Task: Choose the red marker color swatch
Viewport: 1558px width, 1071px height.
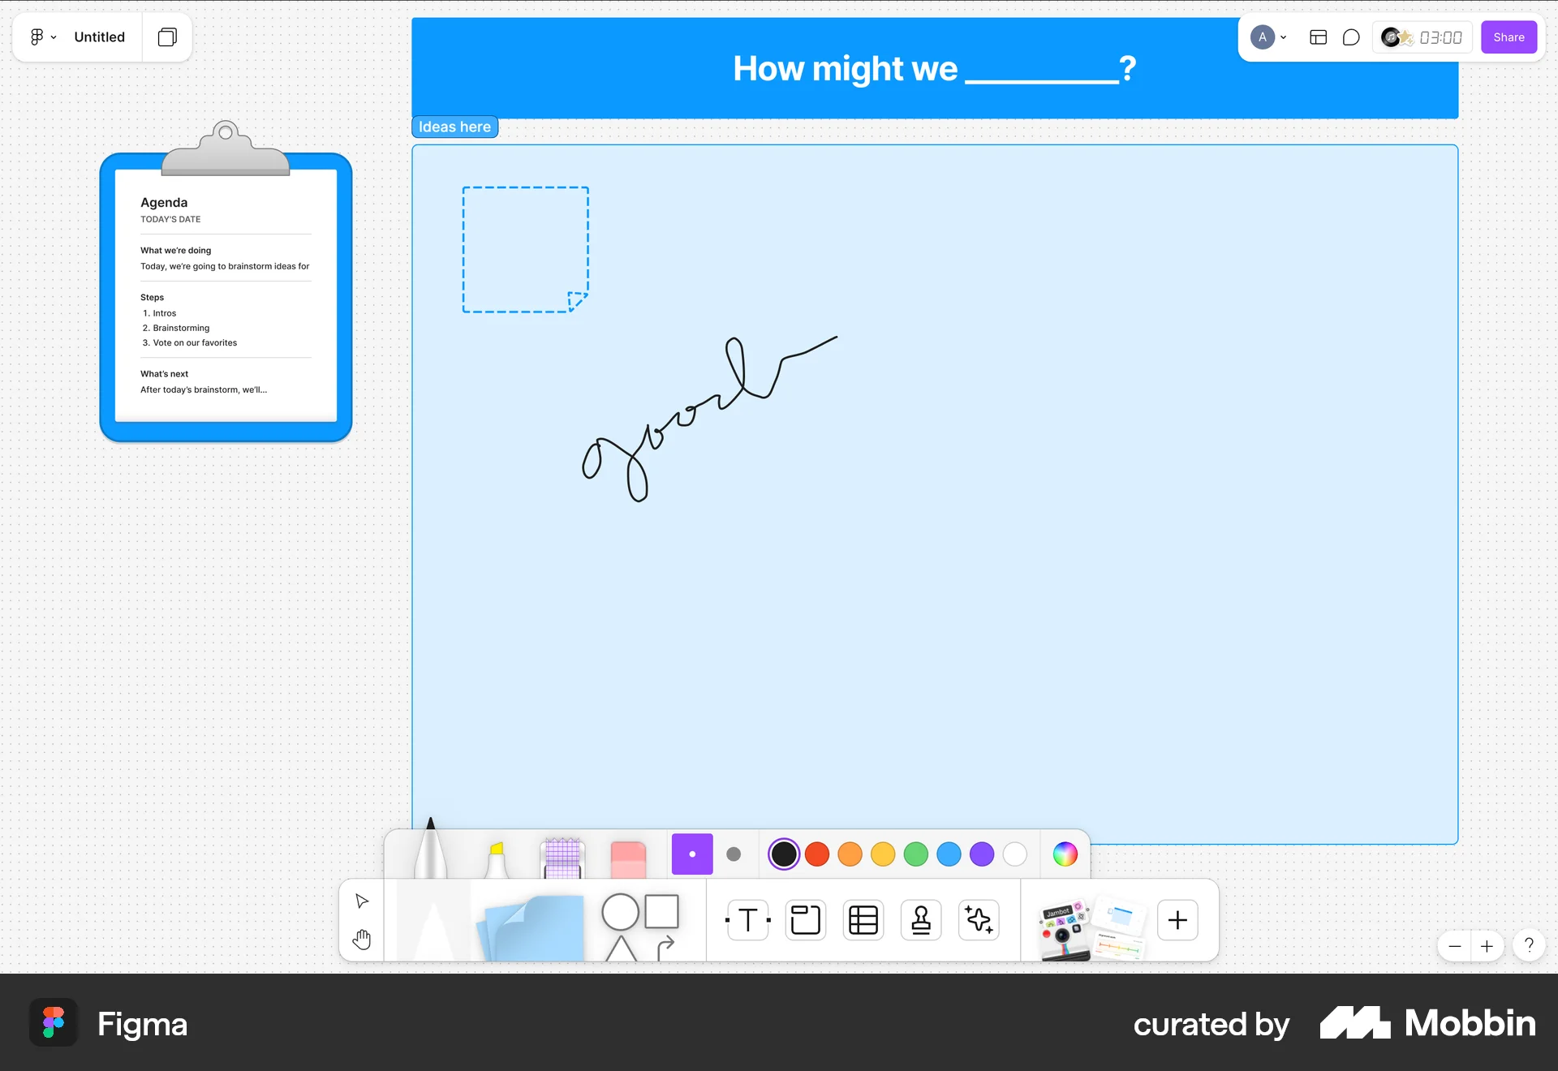Action: pyautogui.click(x=817, y=854)
